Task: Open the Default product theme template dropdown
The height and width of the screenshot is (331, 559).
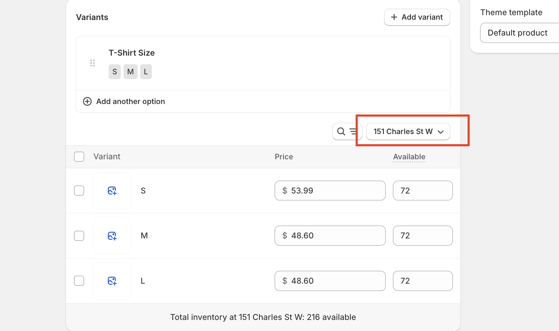Action: tap(519, 33)
